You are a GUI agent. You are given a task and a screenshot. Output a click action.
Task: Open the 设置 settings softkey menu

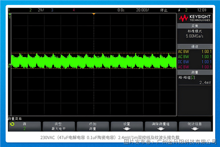point(127,126)
